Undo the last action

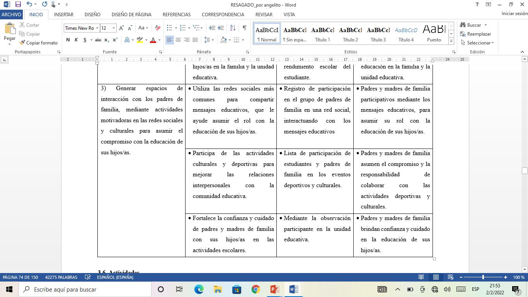(x=29, y=5)
